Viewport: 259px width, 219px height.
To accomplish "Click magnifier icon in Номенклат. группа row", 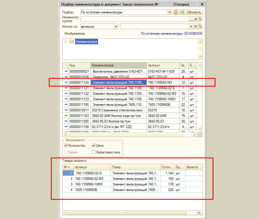I will click(x=200, y=19).
